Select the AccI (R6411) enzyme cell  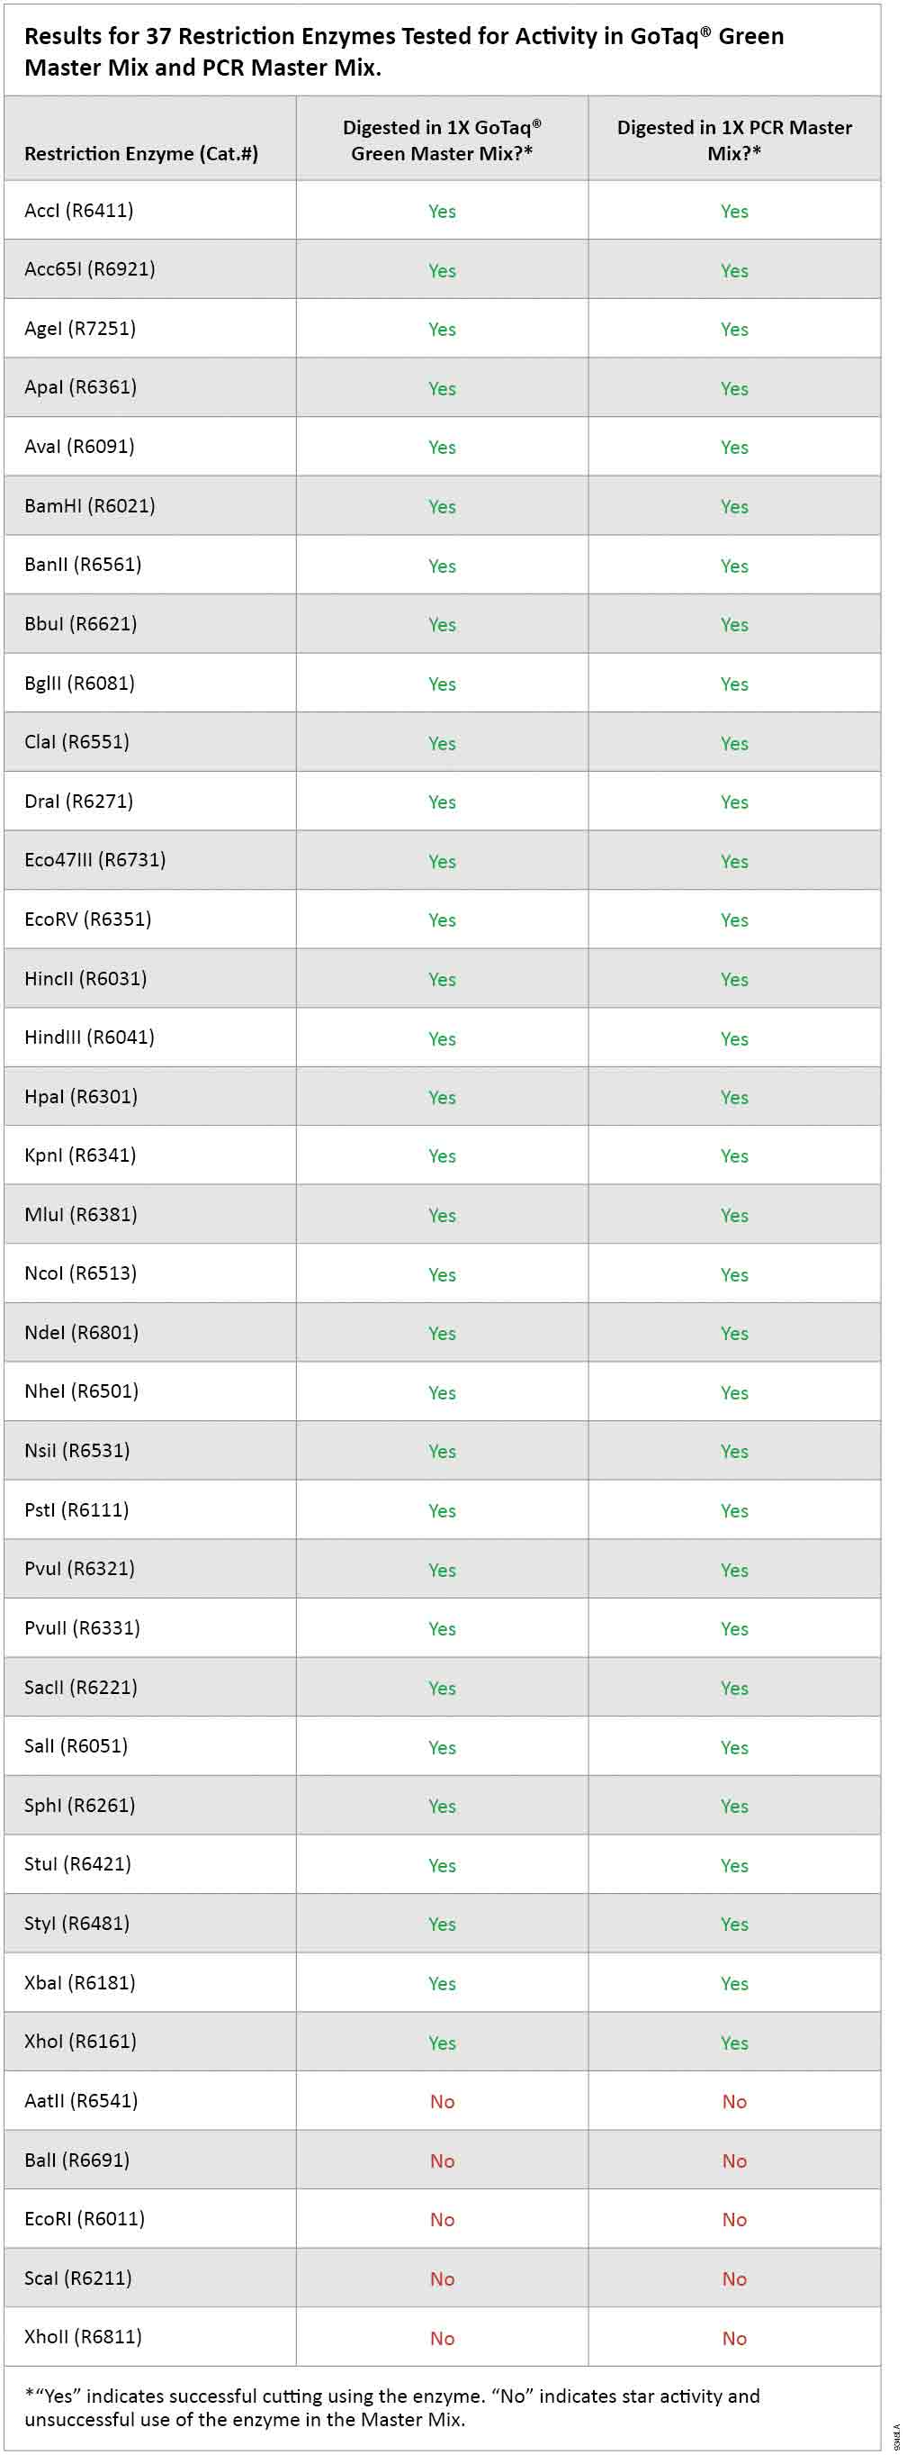pos(79,211)
